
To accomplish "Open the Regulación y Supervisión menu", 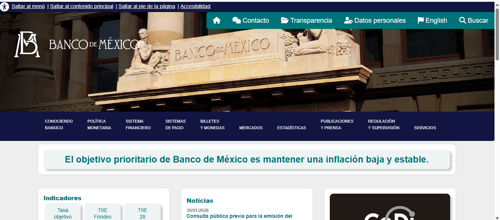I will (384, 124).
